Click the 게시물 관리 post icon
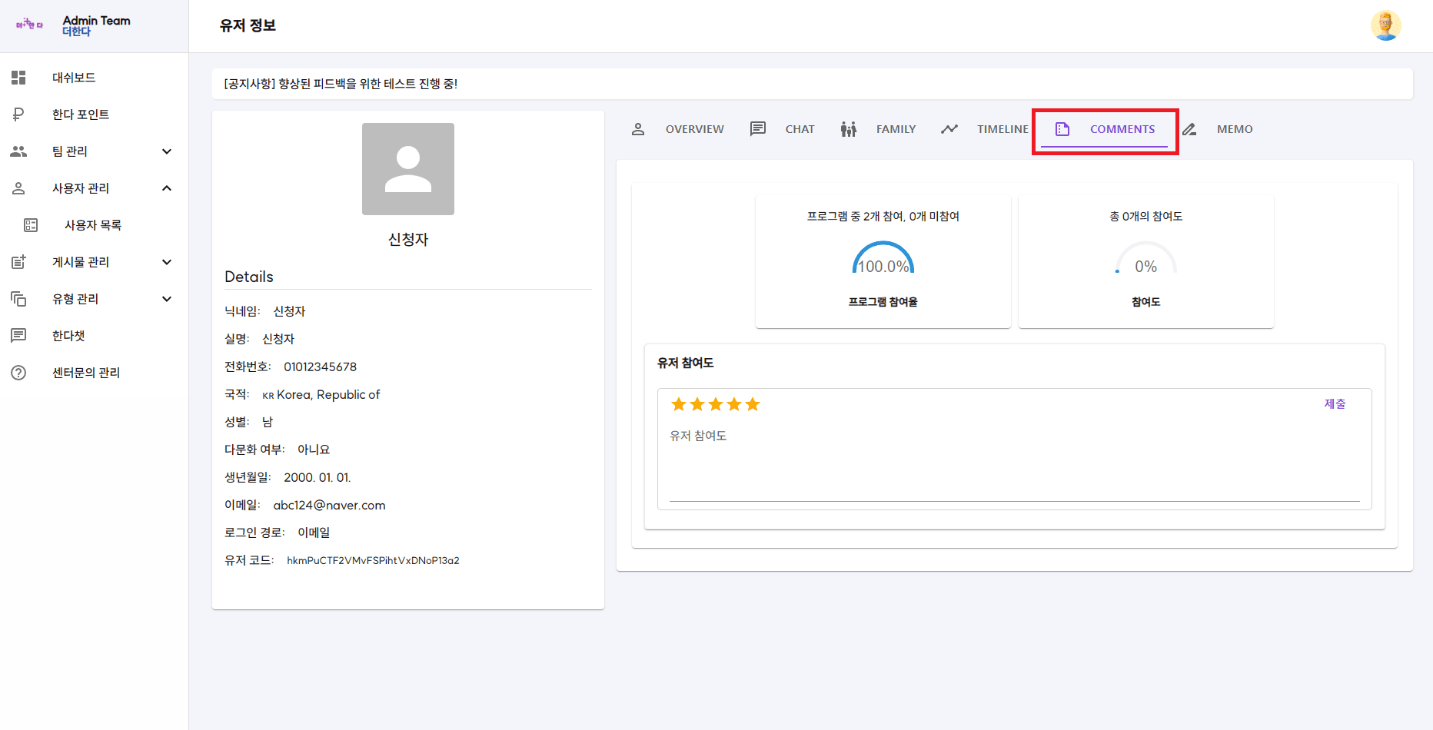This screenshot has width=1433, height=730. pos(18,262)
